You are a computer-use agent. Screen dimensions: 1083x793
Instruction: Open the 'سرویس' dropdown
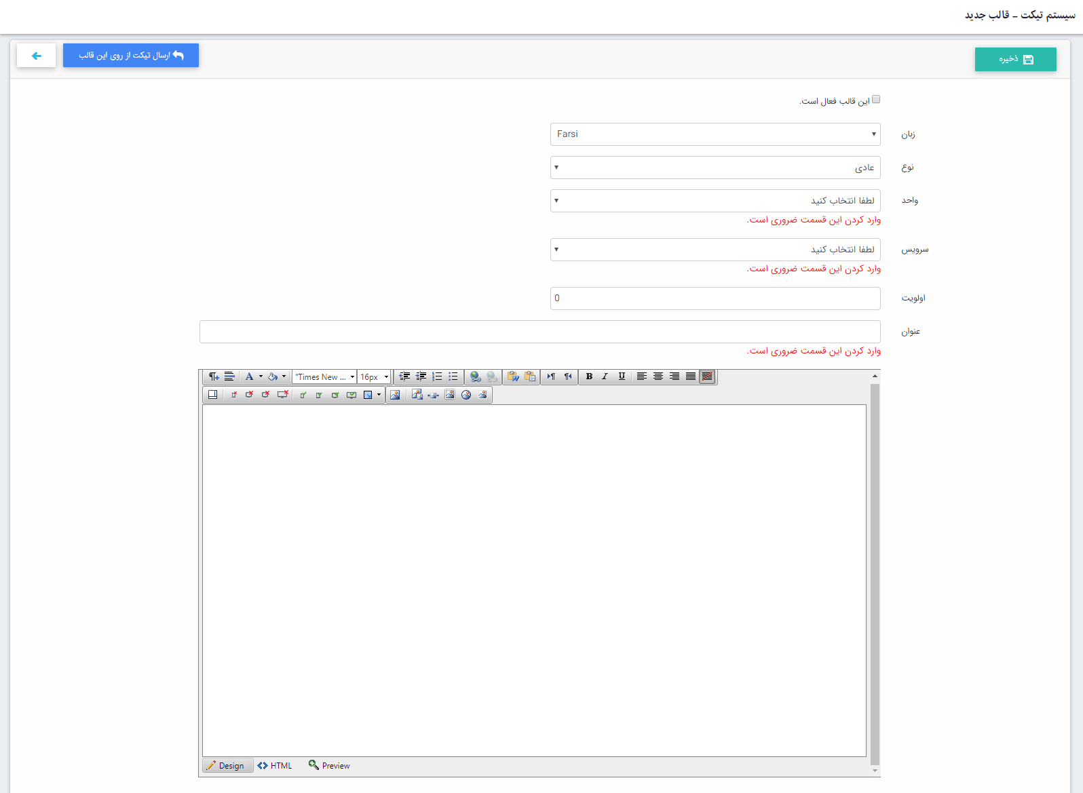pos(715,250)
